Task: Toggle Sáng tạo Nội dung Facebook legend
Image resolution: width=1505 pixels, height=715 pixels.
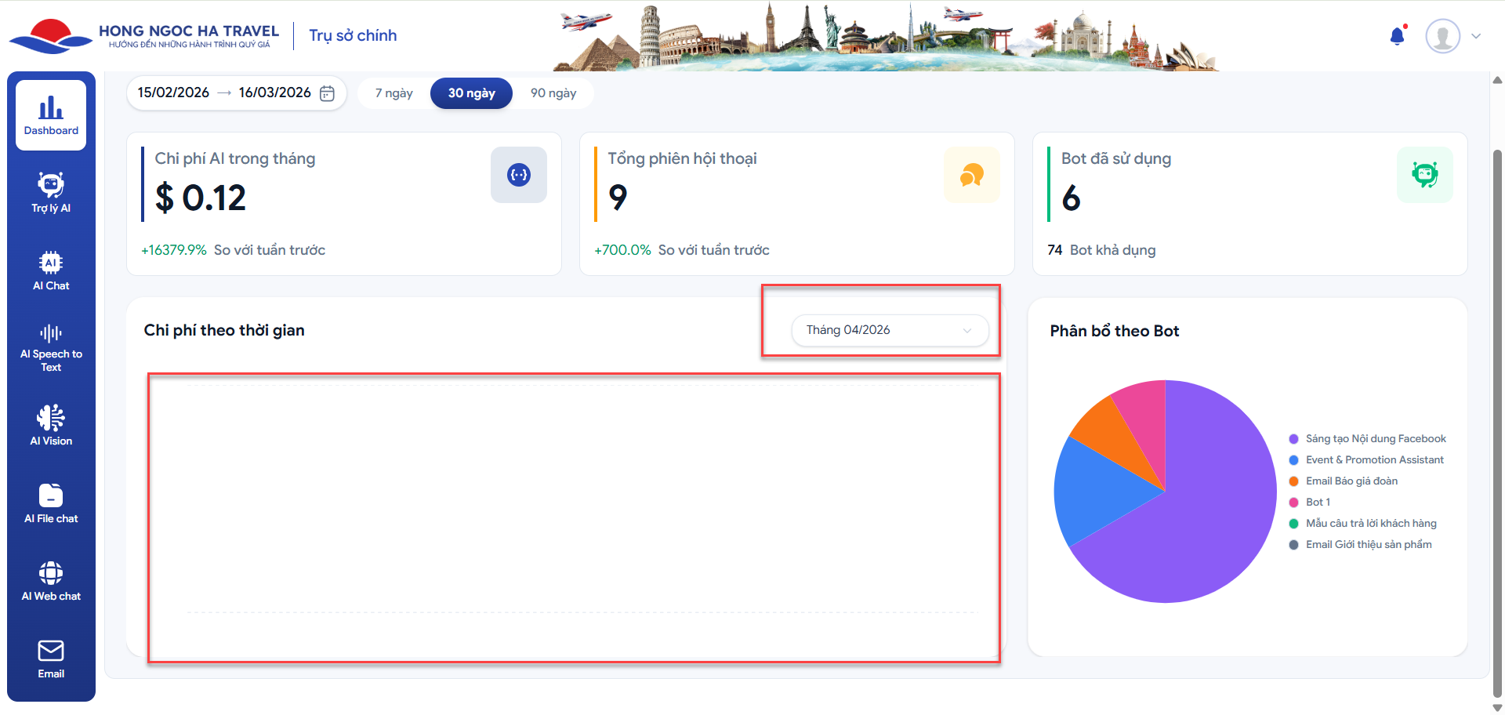Action: pyautogui.click(x=1375, y=439)
